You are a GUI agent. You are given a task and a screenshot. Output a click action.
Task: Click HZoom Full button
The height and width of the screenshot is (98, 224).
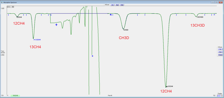122,5
